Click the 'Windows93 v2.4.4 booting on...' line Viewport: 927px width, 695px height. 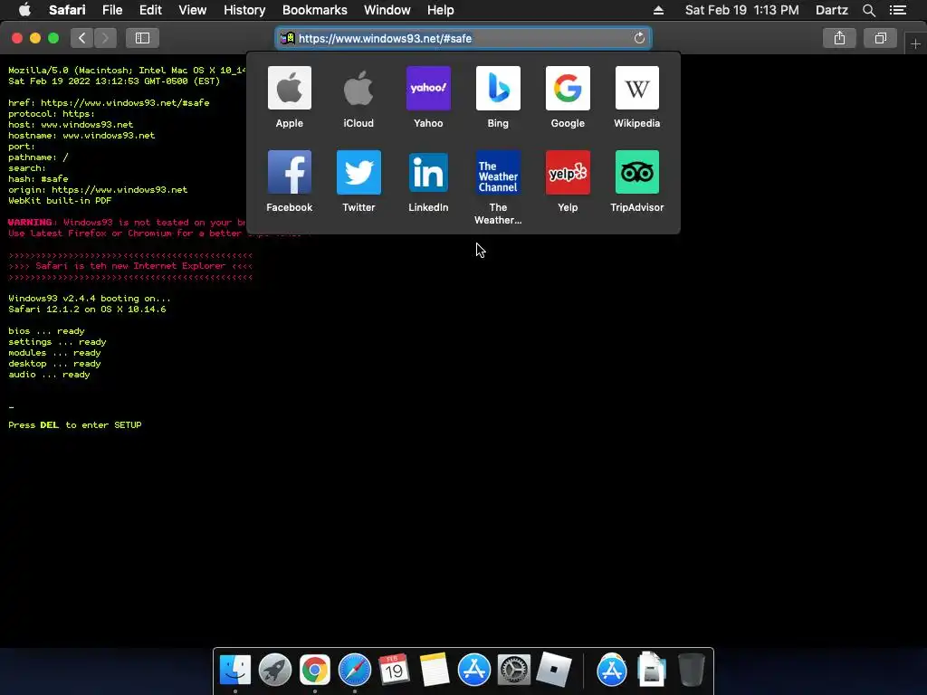(x=90, y=299)
